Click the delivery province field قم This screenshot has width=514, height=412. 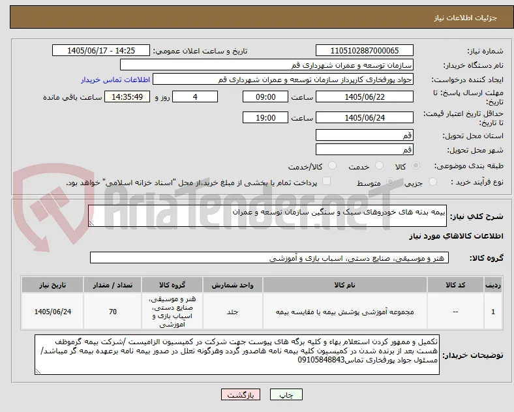tap(365, 135)
